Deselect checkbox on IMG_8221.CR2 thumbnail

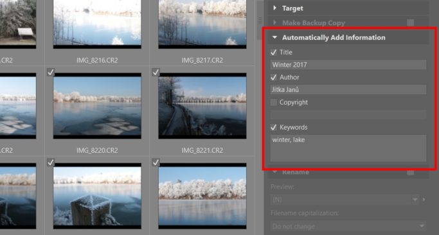[x=156, y=73]
